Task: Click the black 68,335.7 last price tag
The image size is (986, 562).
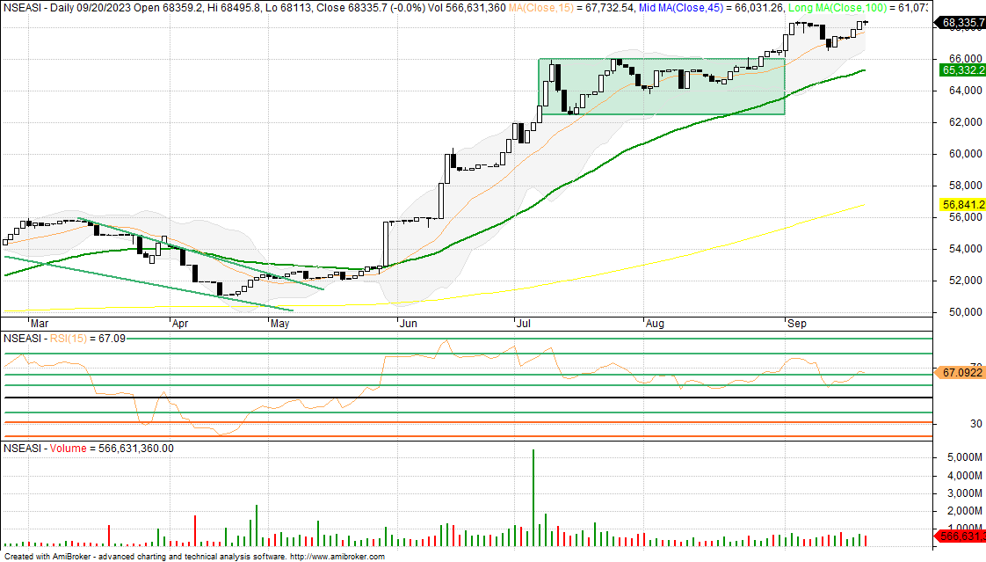Action: point(961,23)
